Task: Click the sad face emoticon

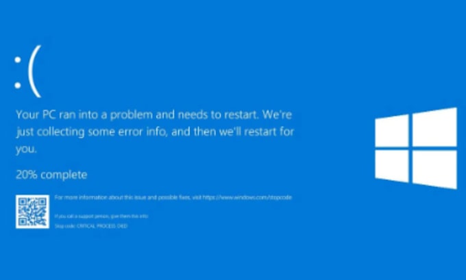Action: click(27, 71)
